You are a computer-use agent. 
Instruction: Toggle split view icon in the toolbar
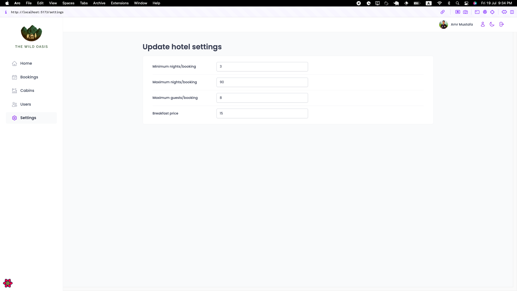pos(512,12)
